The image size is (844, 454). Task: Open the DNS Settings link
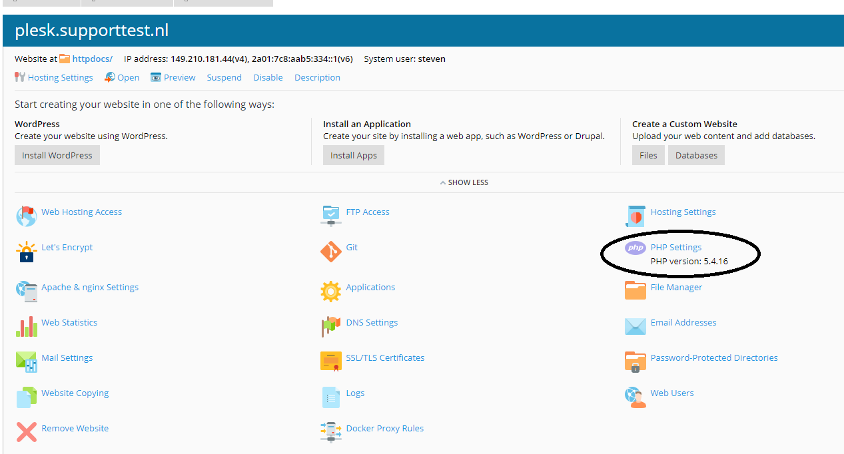pyautogui.click(x=372, y=322)
